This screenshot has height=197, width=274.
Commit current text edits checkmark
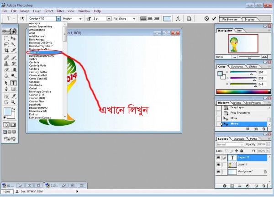(214, 19)
